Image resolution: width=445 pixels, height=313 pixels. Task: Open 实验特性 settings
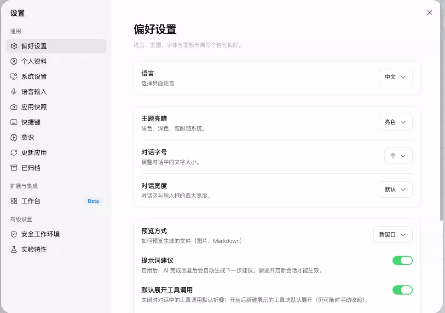coord(56,249)
